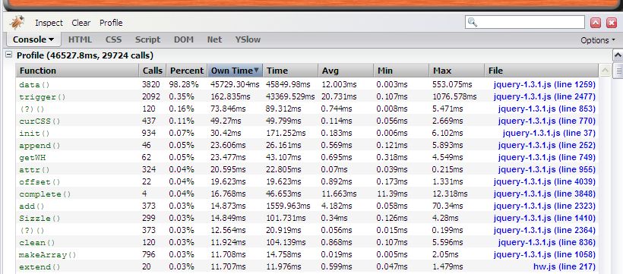Sort by the Own Time column
The height and width of the screenshot is (274, 623).
[x=235, y=71]
